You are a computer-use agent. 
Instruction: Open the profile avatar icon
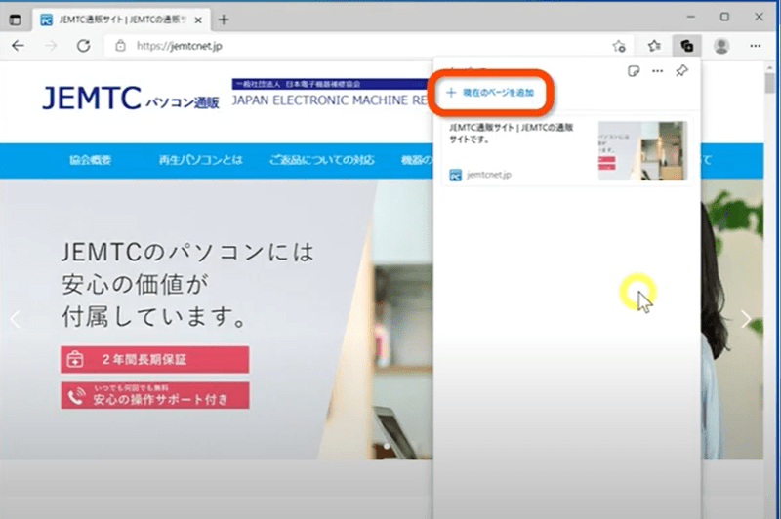[x=721, y=46]
